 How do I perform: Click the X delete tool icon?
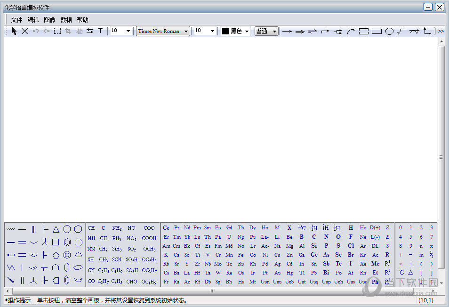[x=24, y=31]
